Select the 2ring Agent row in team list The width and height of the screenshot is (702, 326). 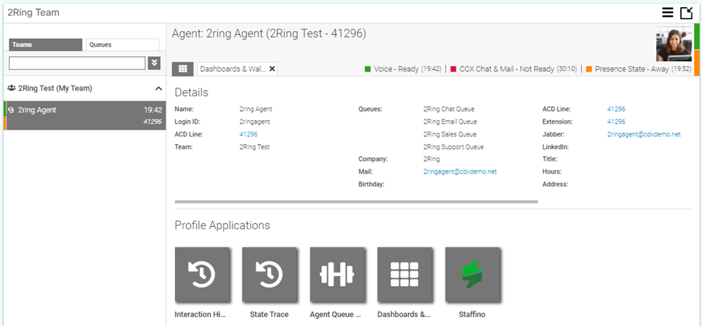click(x=85, y=115)
